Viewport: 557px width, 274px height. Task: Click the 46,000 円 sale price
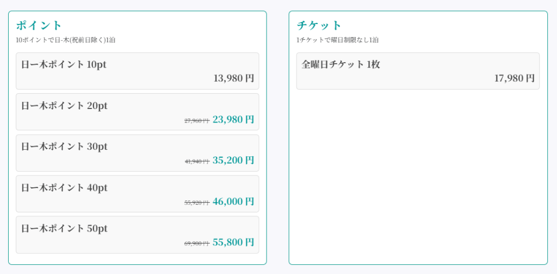(233, 201)
